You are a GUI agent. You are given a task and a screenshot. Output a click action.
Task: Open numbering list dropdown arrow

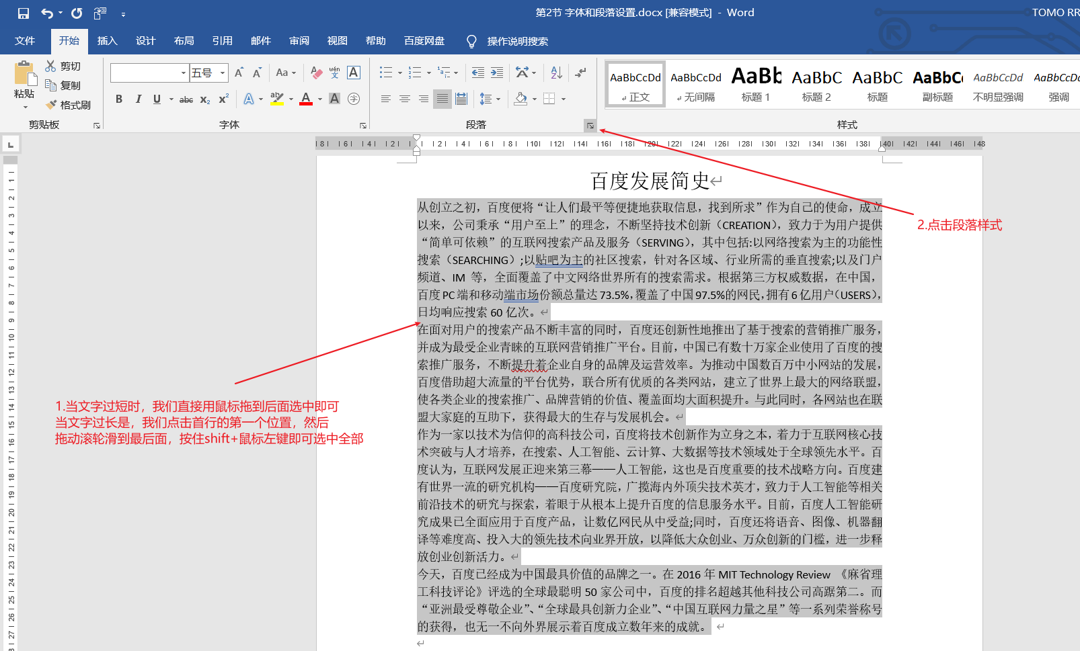pyautogui.click(x=429, y=73)
